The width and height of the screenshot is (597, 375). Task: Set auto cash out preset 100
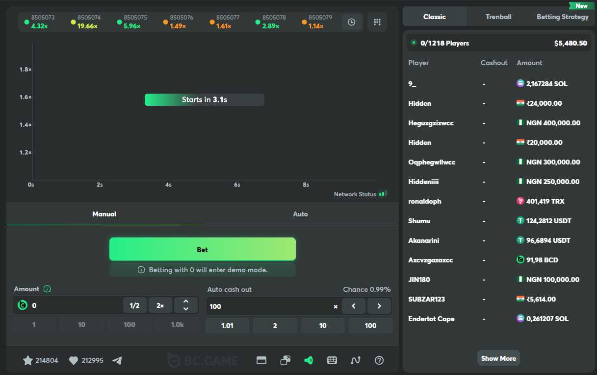[x=371, y=326]
